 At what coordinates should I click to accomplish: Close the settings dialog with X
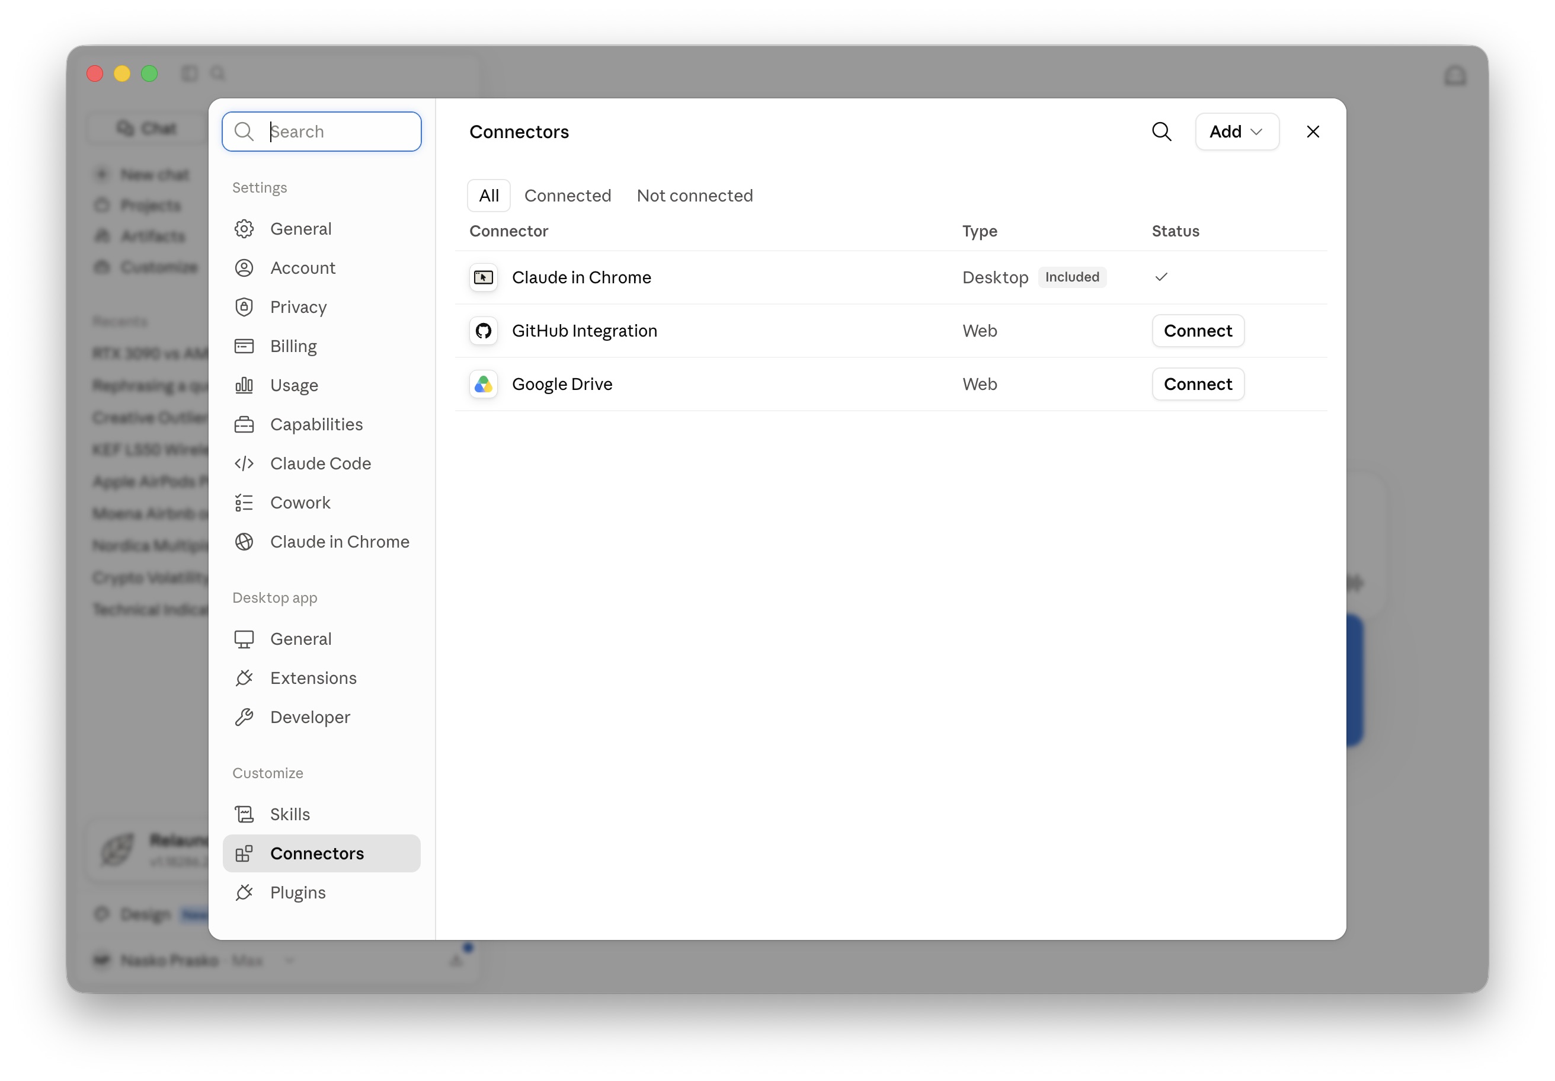[1313, 132]
